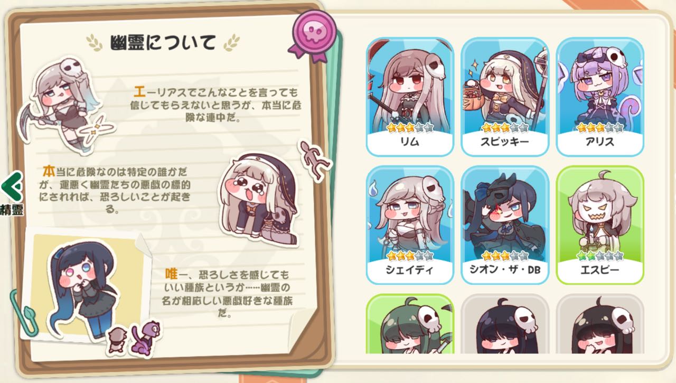This screenshot has width=676, height=383.
Task: Pick the green エスピー character card
Action: [x=600, y=225]
